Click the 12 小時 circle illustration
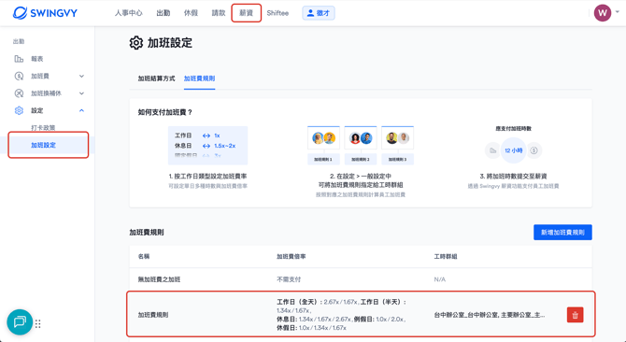Image resolution: width=626 pixels, height=342 pixels. point(513,150)
